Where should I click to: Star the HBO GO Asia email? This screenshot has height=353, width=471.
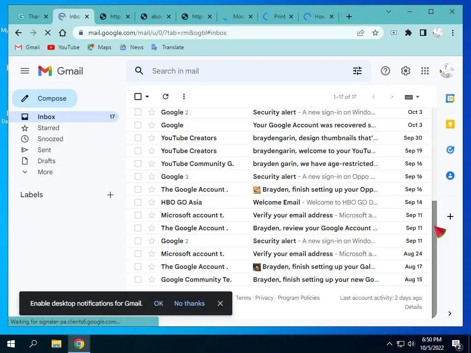152,202
